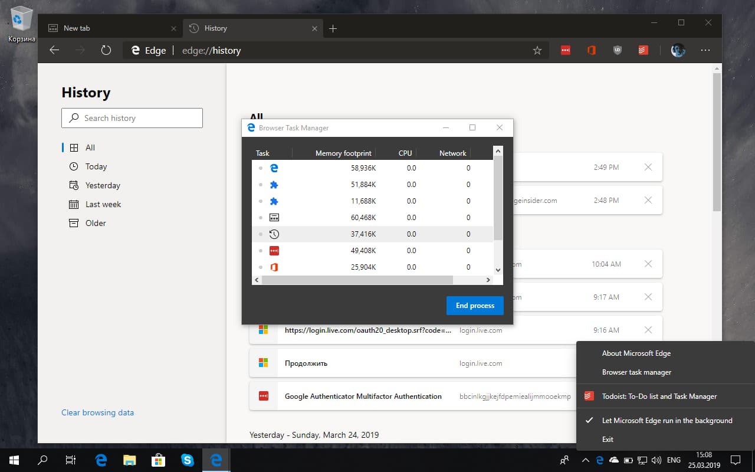The width and height of the screenshot is (755, 472).
Task: Remove the 2:48 PM history entry
Action: click(x=648, y=201)
